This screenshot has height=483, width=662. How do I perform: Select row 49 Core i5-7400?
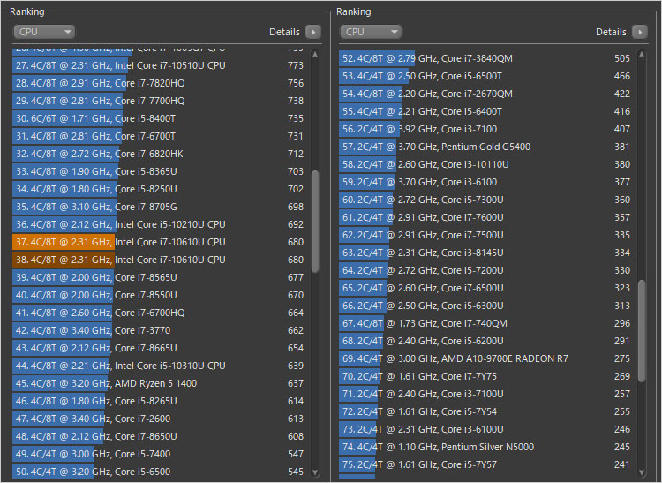161,454
